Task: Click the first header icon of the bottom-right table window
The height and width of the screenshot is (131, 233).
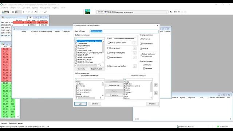Action: 219,95
